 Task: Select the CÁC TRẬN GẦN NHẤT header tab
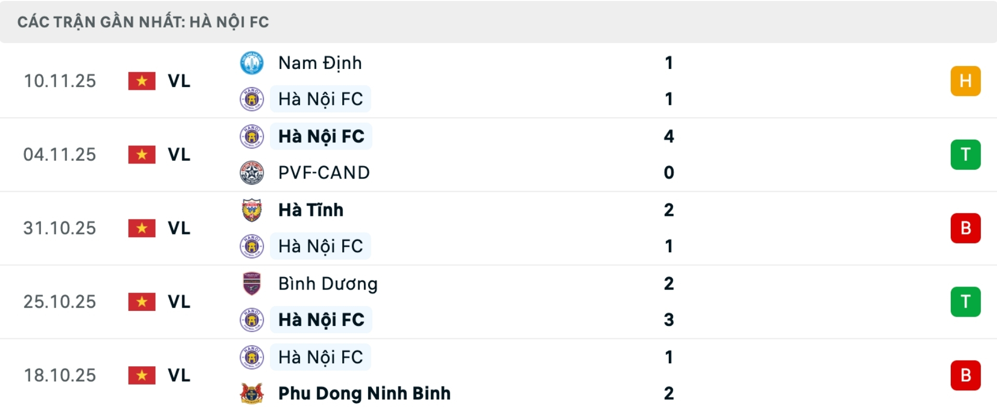pos(143,22)
